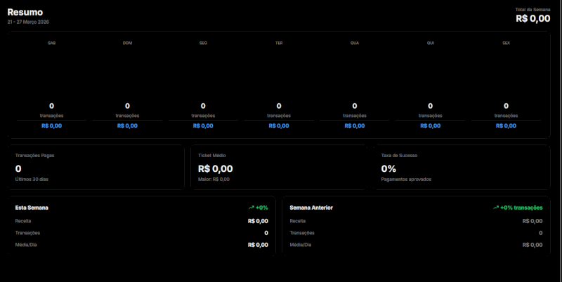This screenshot has width=562, height=282.
Task: Click the blue R$ 0,00 under SEX
Action: (506, 126)
